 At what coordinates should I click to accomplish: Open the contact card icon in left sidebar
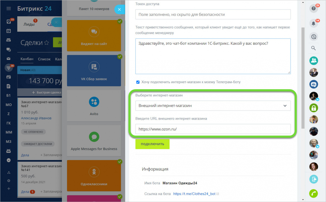tap(9, 77)
